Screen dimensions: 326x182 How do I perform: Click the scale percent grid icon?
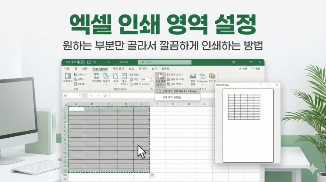coord(131,79)
